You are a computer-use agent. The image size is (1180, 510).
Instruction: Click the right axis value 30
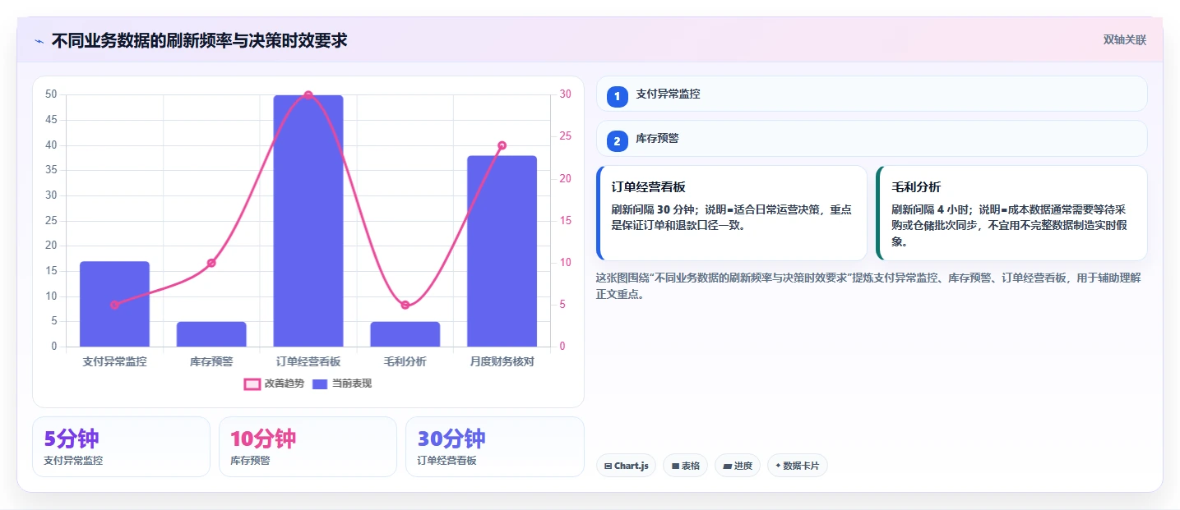point(566,94)
